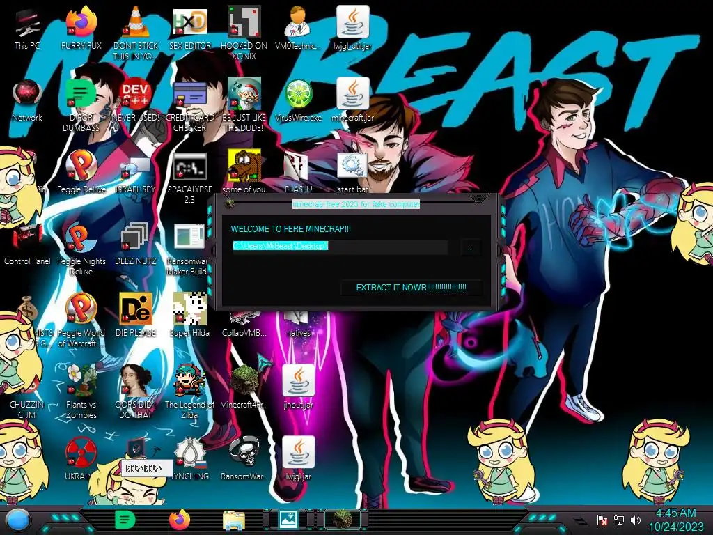Viewport: 713px width, 535px height.
Task: Open 2PACALYPSE 2.3 command prompt icon
Action: tap(189, 178)
